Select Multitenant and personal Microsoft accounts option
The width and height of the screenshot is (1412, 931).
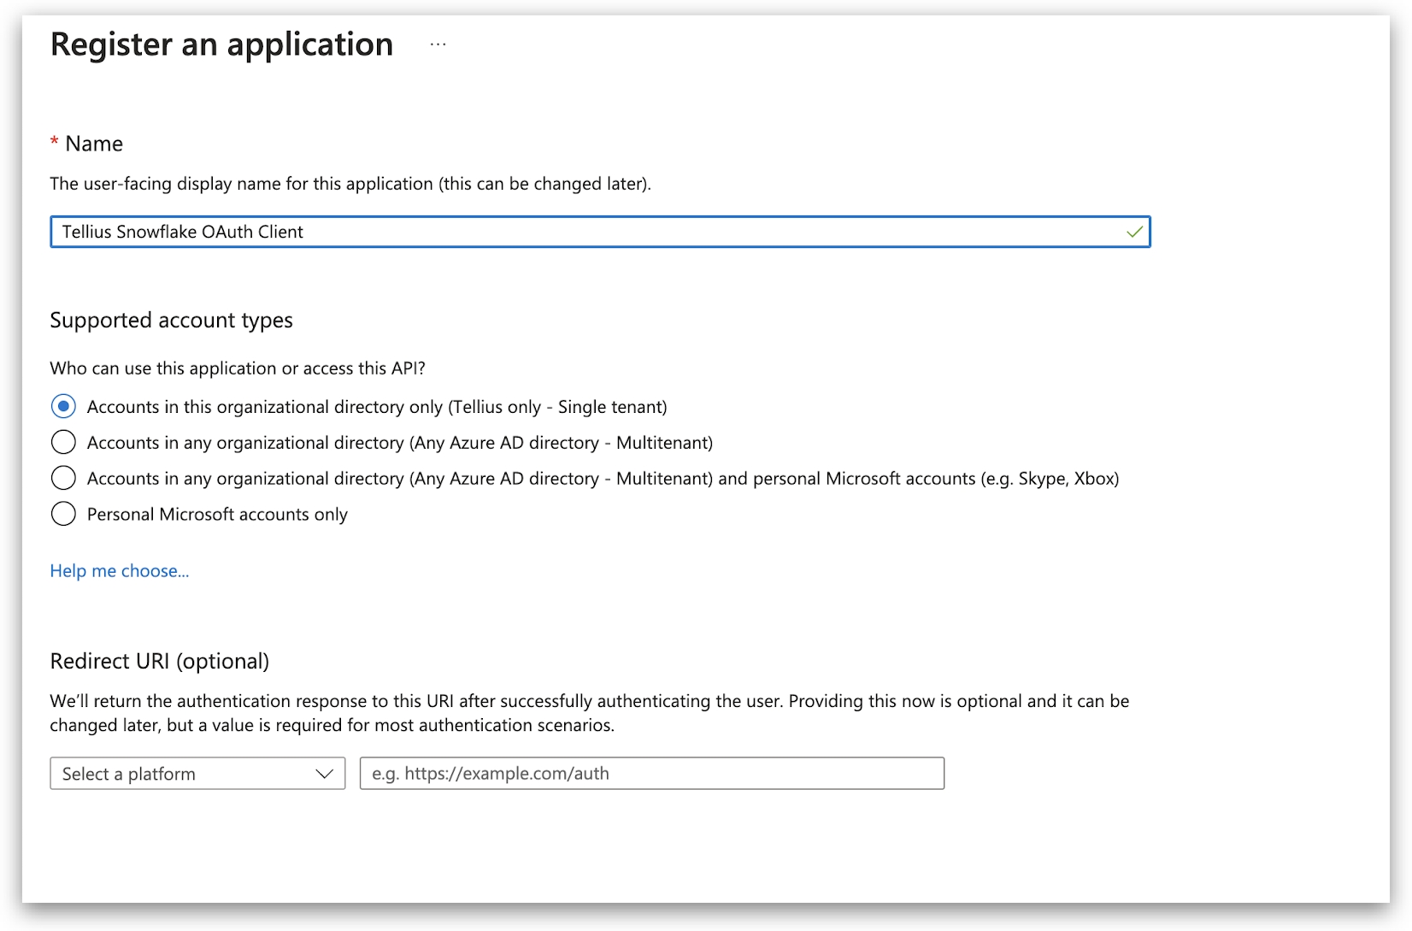point(63,478)
